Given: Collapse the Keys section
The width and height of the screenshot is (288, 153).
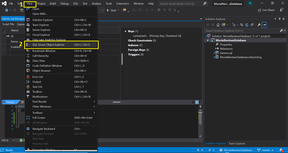Looking at the screenshot, I should (x=126, y=31).
